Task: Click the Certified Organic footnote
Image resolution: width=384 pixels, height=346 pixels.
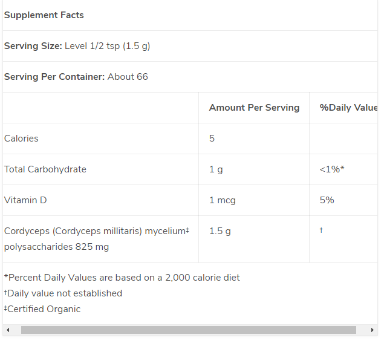Action: 44,309
